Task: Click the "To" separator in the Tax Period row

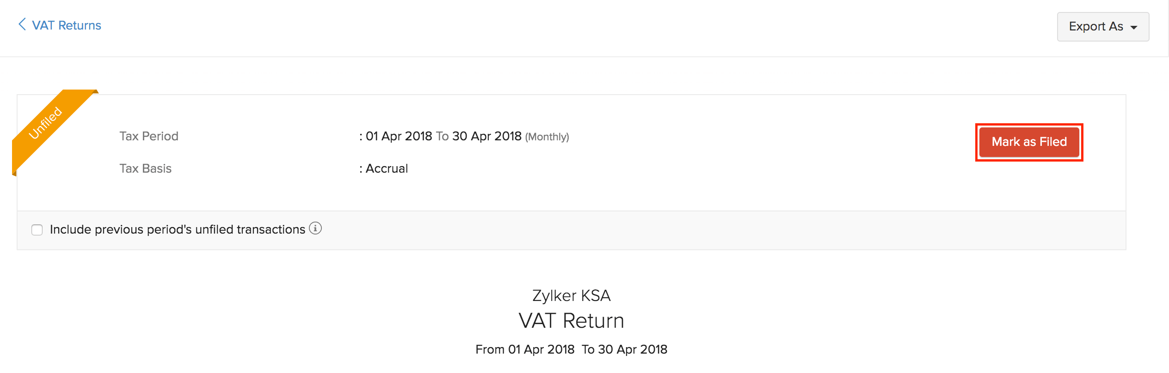Action: (442, 136)
